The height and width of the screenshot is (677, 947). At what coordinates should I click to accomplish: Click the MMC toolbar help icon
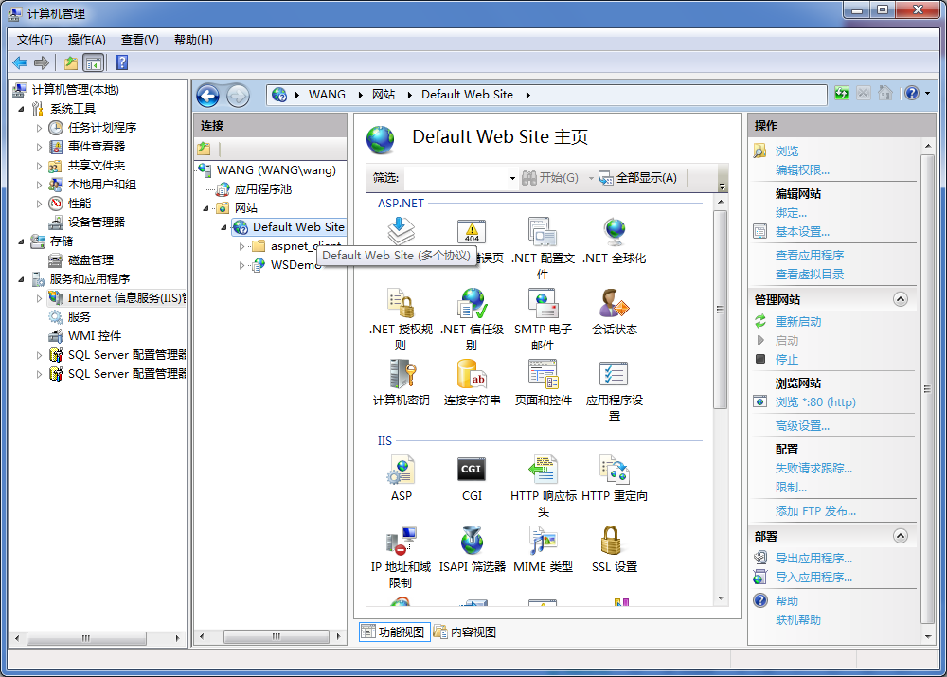[121, 62]
